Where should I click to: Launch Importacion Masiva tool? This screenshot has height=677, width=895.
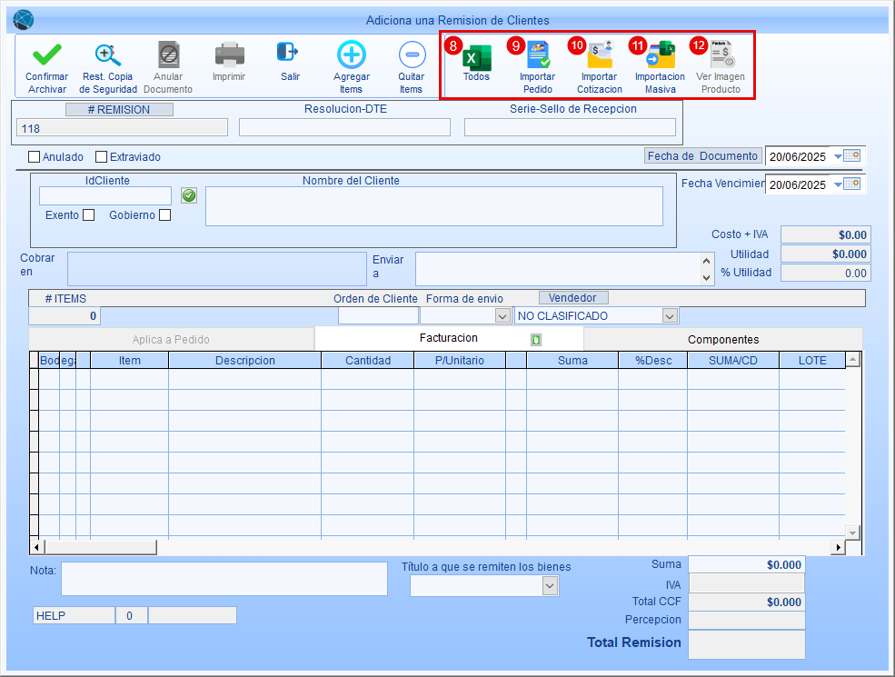point(660,58)
